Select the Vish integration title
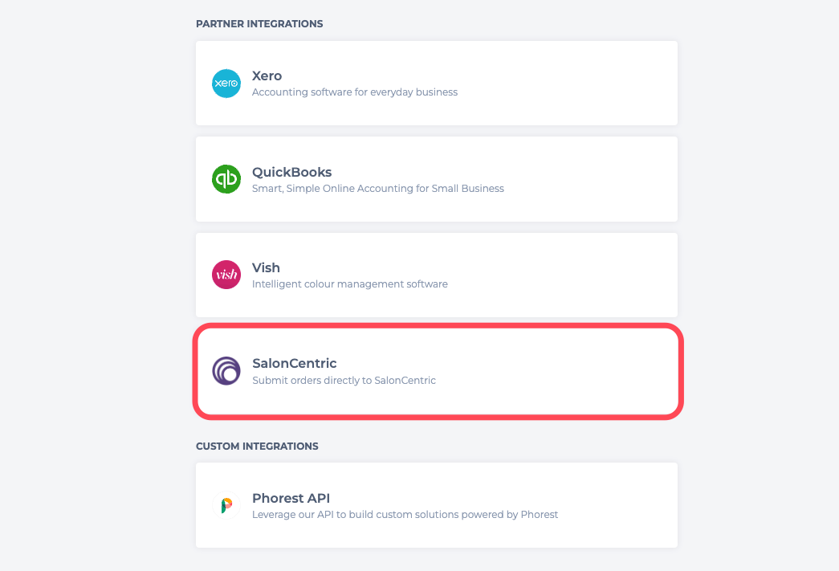This screenshot has width=839, height=571. click(266, 267)
